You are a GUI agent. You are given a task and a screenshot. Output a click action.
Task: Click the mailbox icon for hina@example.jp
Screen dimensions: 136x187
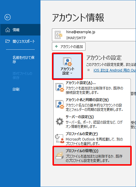[x=59, y=35]
